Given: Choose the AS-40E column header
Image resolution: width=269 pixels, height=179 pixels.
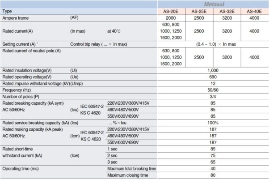Looking at the screenshot, I should [254, 10].
